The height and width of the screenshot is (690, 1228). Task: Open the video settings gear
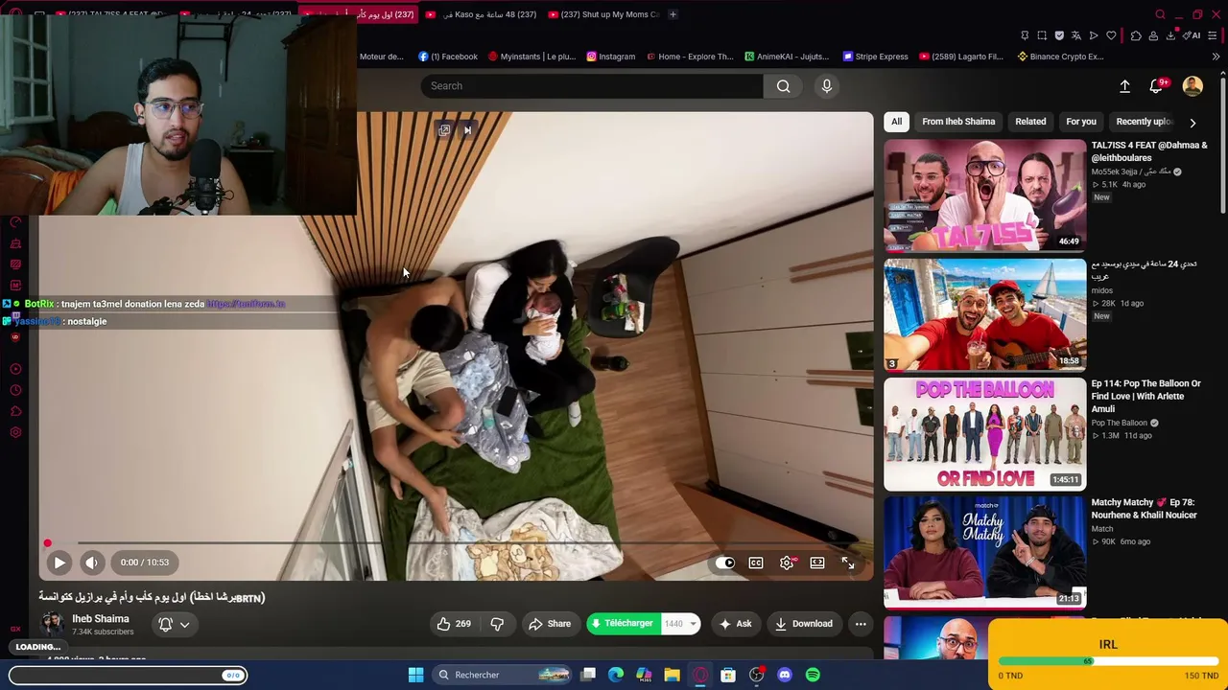pos(787,563)
